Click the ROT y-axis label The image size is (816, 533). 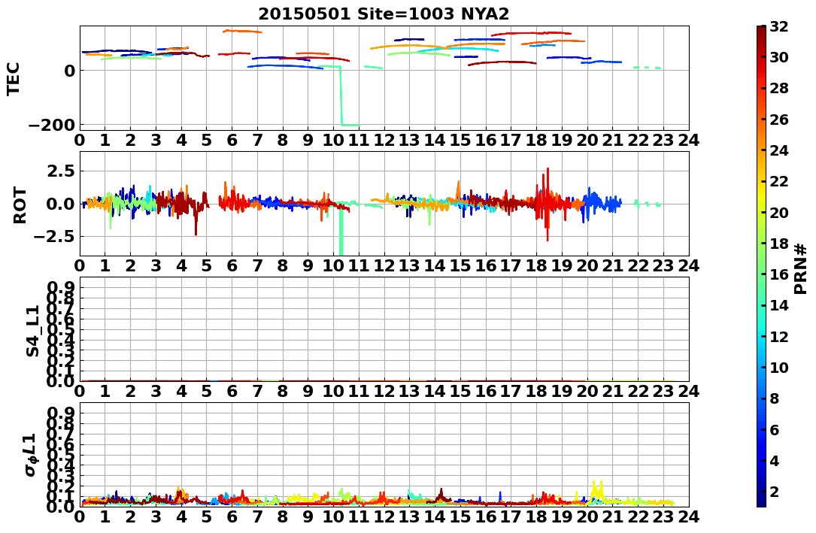20,204
